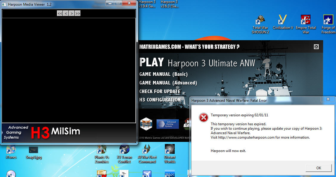Go to previous media with < button
Screen dimensions: 336x177
click(66, 13)
